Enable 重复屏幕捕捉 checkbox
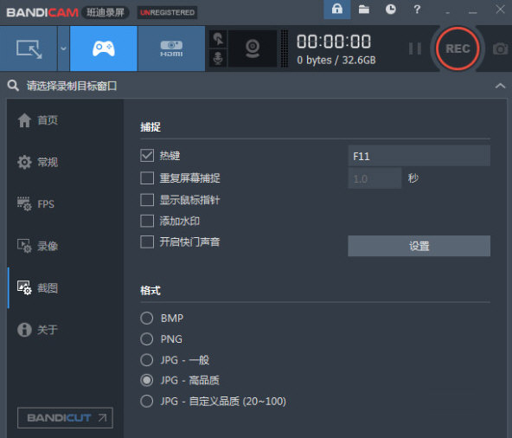Image resolution: width=512 pixels, height=438 pixels. (147, 178)
